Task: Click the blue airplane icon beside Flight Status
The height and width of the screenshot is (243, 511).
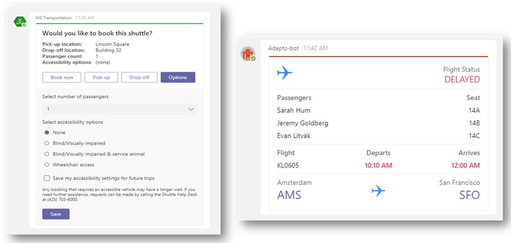Action: coord(284,72)
